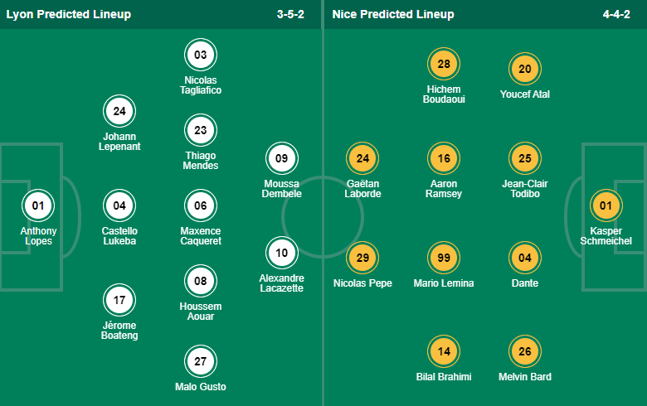Click Houssem Aouar's number 08 badge

200,282
